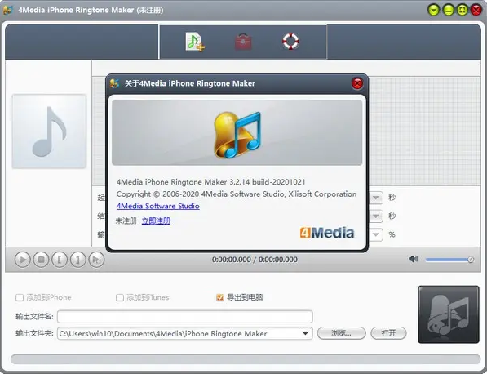Viewport: 487px width, 374px height.
Task: Click the large generate ringtone button
Action: pyautogui.click(x=449, y=314)
